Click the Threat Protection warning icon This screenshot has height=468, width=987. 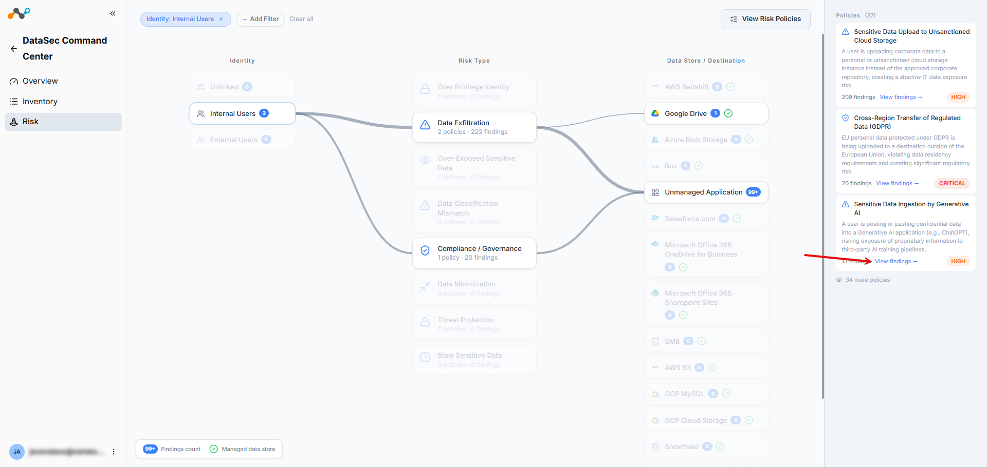coord(425,322)
